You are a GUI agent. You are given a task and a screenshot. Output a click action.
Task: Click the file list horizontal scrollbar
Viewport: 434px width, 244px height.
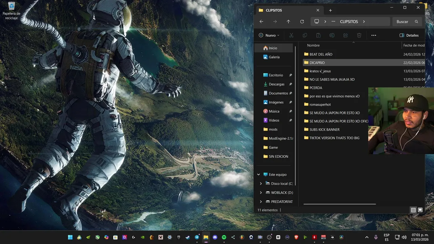(340, 204)
